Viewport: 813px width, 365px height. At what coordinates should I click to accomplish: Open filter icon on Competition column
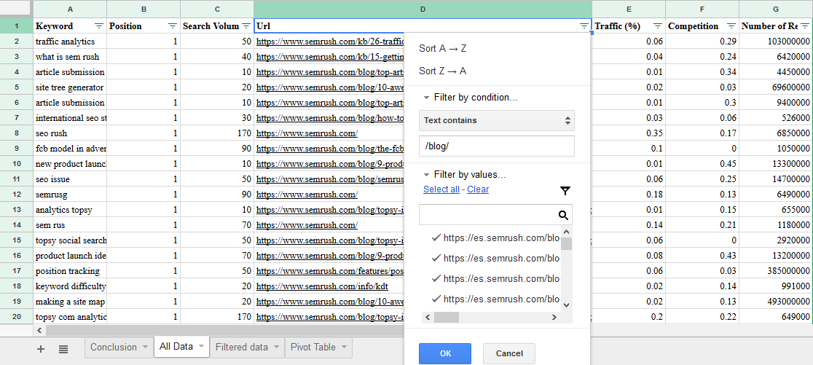(731, 26)
